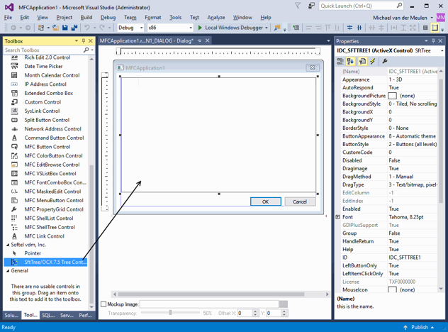Click in the Search Toolbox field

click(x=43, y=50)
